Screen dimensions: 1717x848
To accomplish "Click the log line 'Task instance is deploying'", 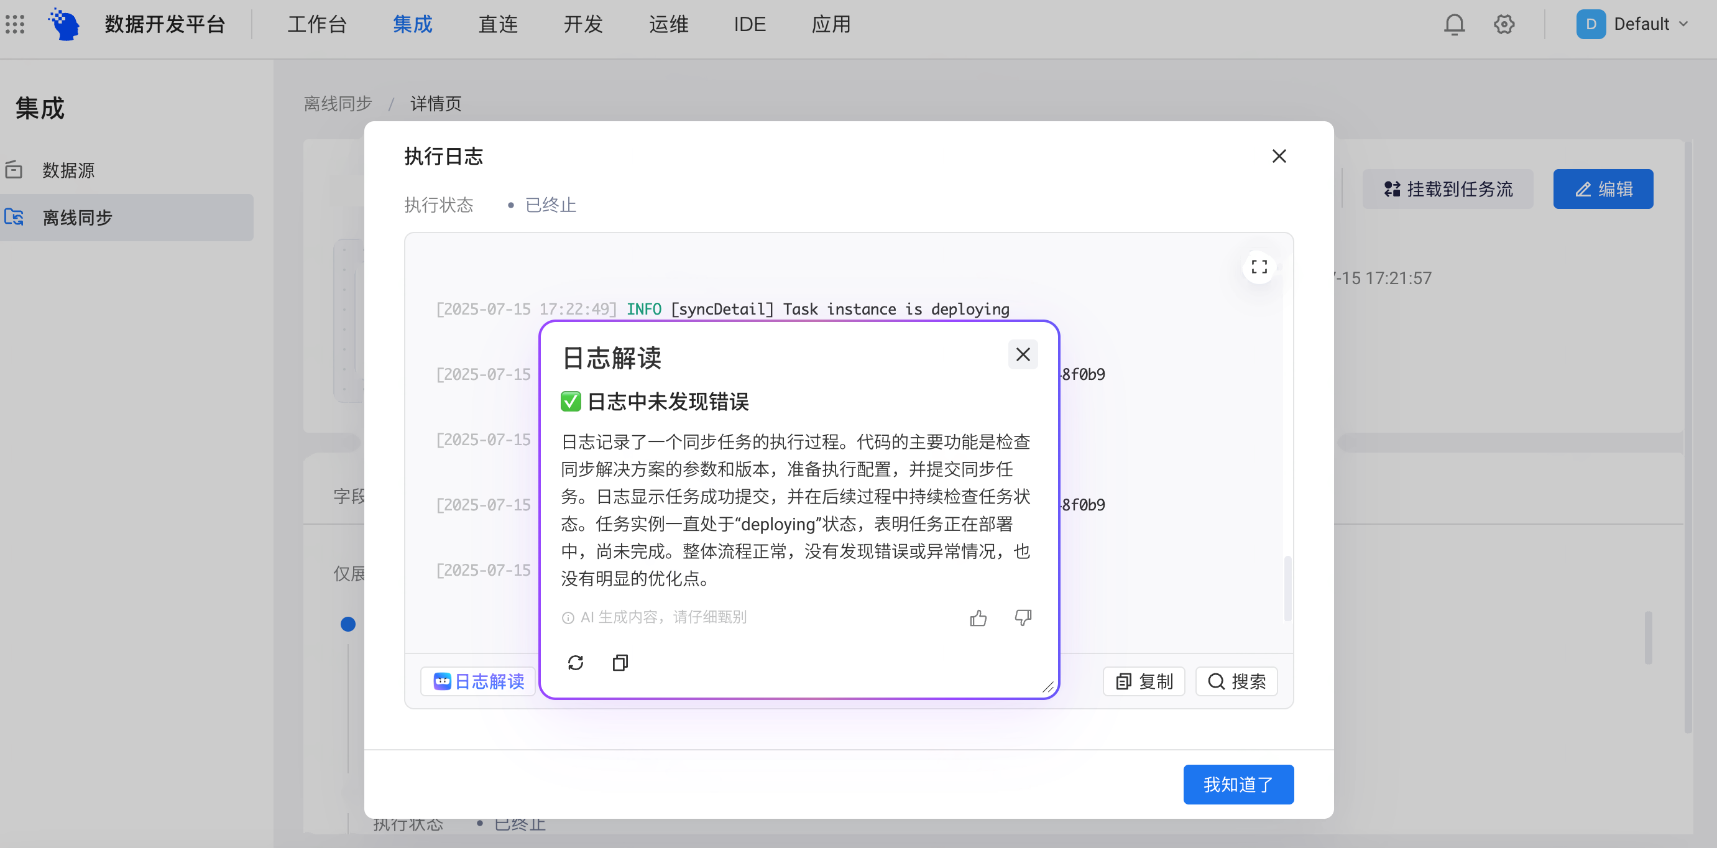I will coord(722,310).
